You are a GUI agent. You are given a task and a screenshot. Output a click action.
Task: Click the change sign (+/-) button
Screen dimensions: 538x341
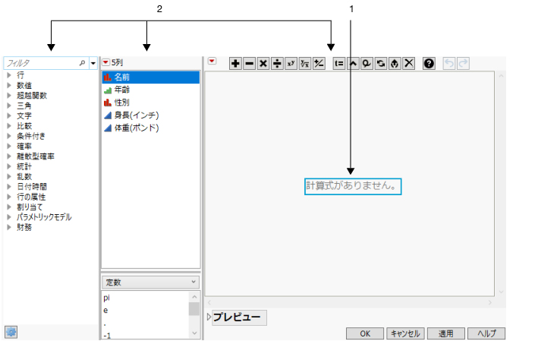319,64
